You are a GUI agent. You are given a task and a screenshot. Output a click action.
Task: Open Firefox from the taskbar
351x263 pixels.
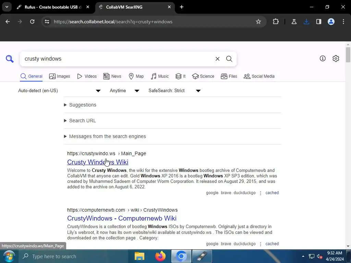[x=160, y=256]
